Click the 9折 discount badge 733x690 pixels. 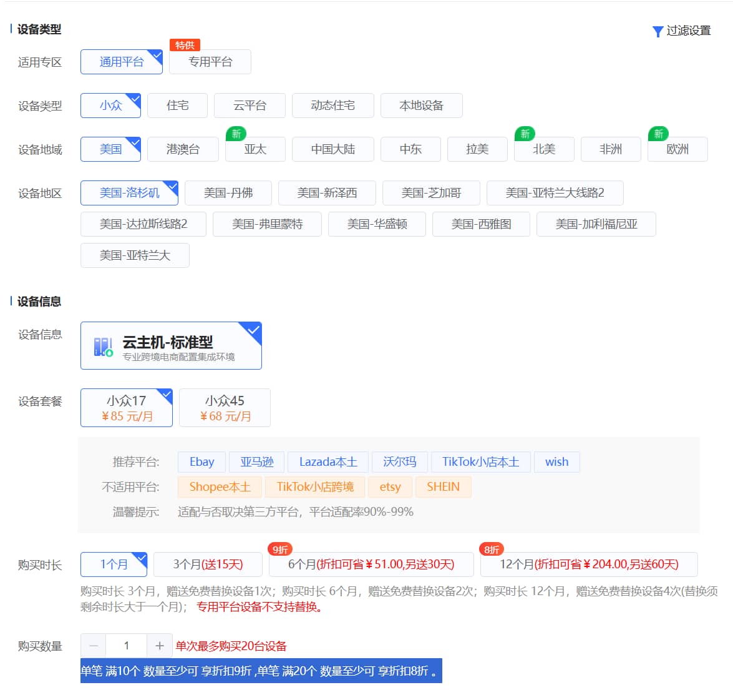[281, 550]
